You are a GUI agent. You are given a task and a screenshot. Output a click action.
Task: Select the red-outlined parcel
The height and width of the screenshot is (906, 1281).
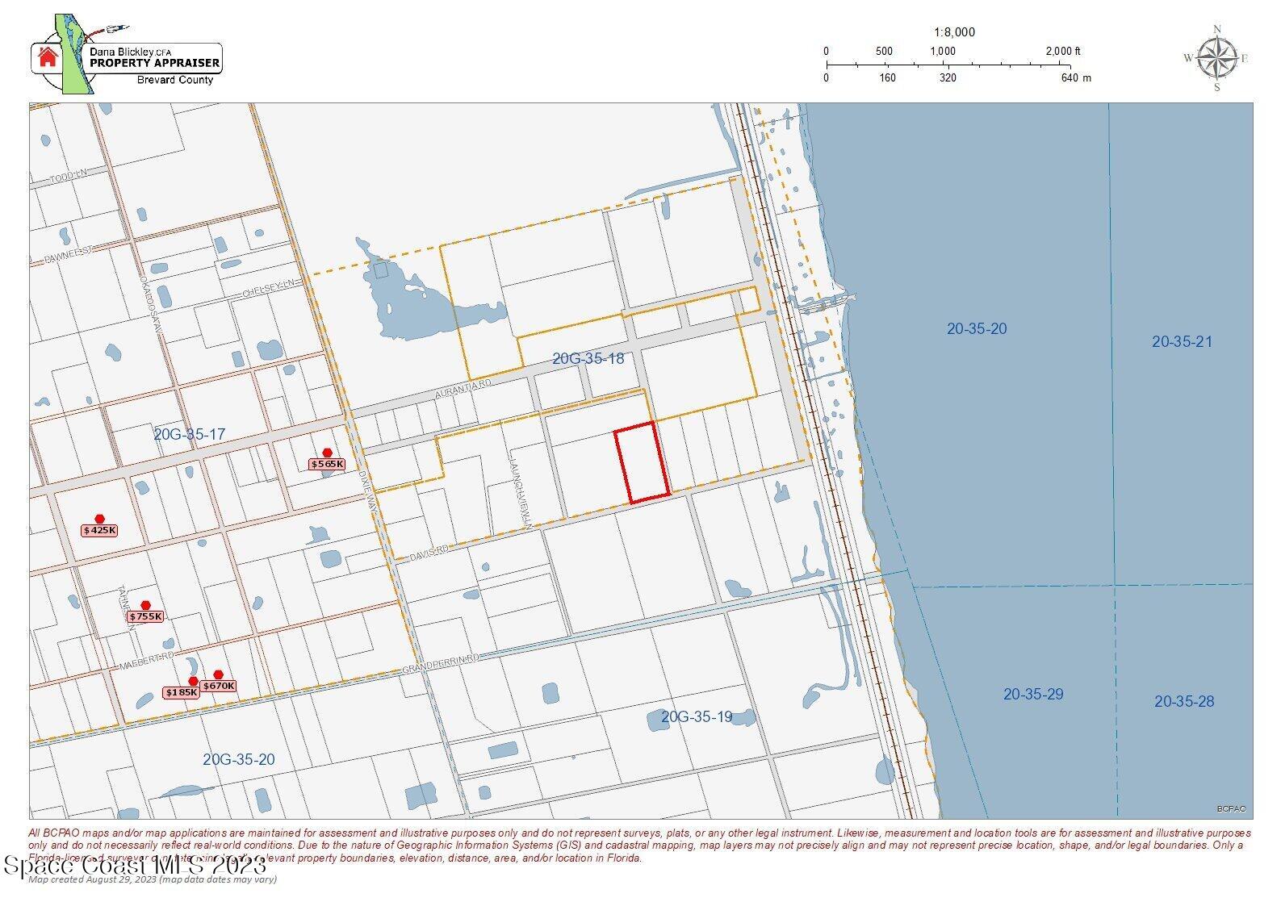click(x=642, y=462)
